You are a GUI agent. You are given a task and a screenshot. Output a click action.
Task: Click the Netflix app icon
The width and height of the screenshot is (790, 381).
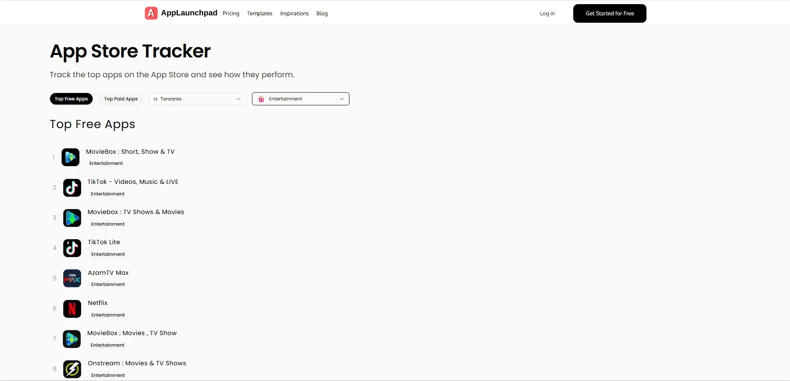point(72,309)
